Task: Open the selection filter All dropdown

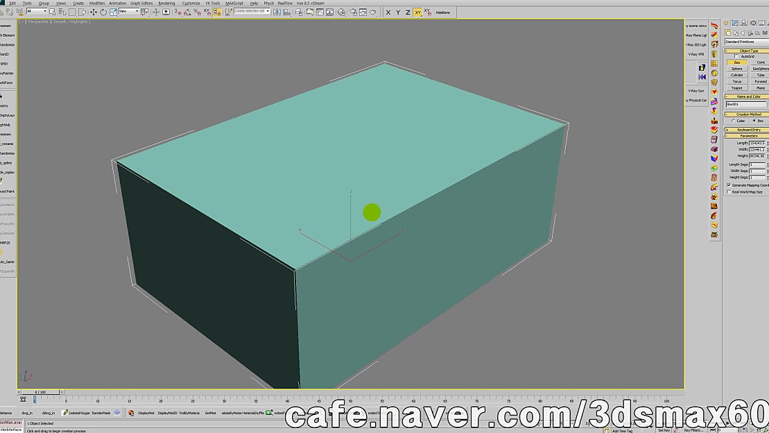Action: (36, 12)
